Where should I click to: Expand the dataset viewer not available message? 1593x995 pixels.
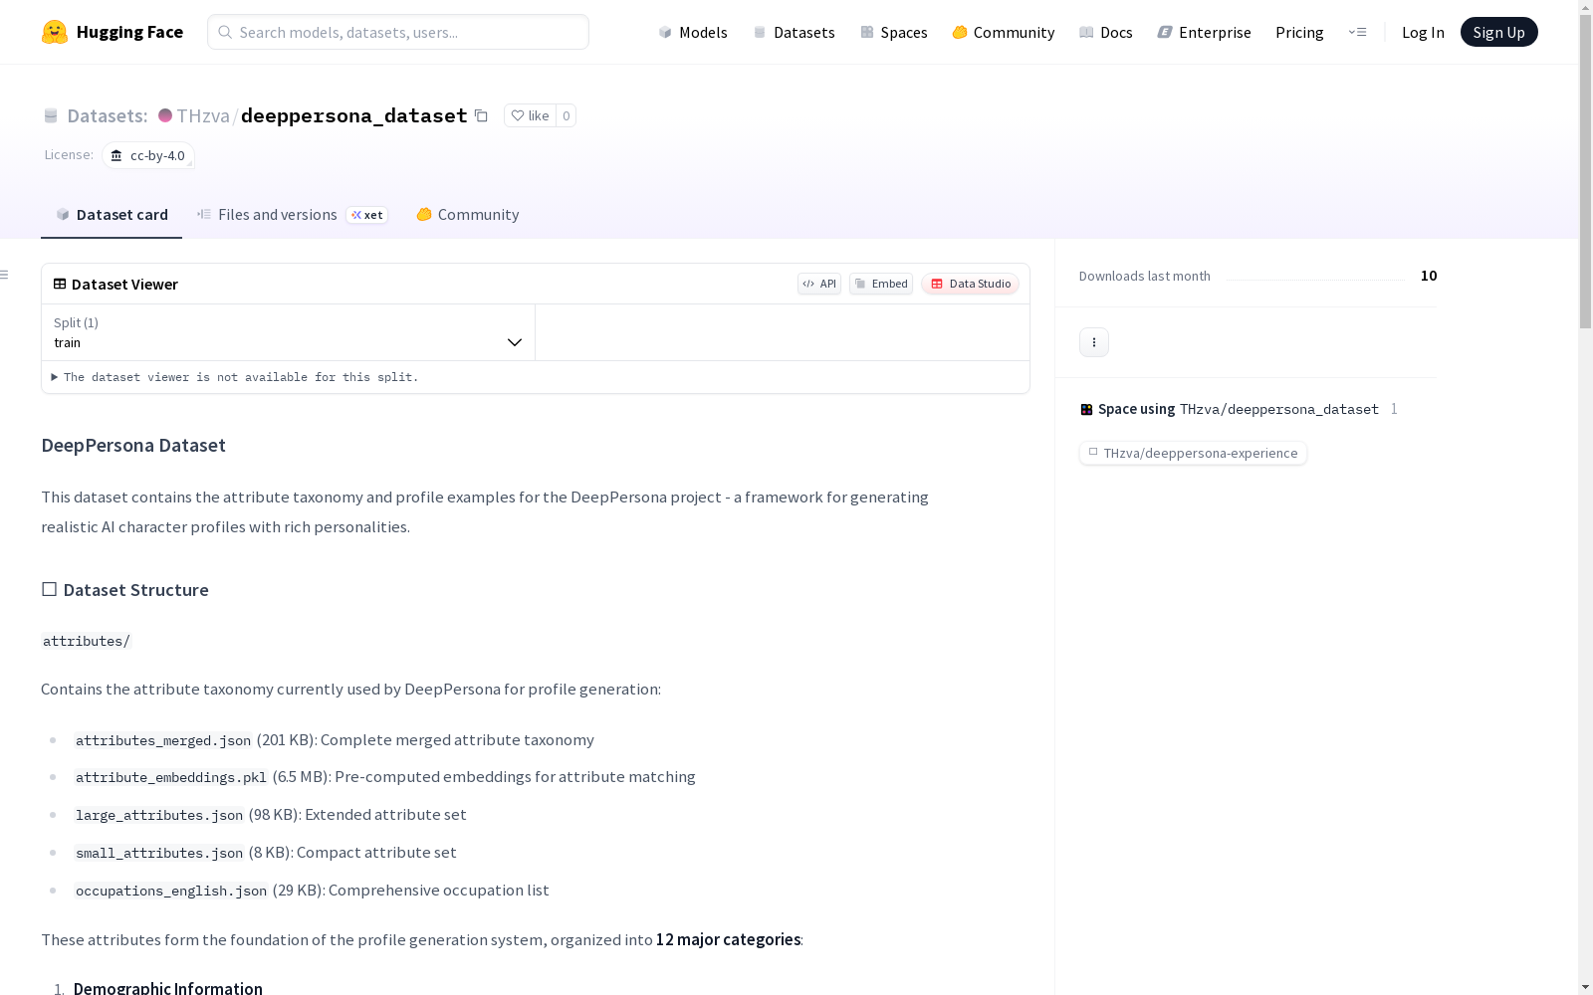[235, 377]
